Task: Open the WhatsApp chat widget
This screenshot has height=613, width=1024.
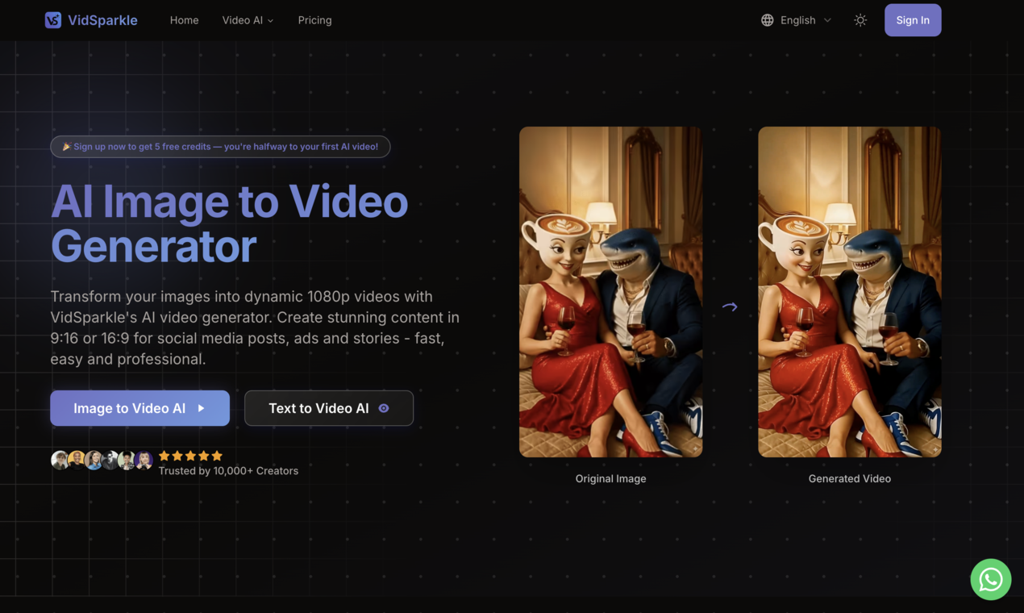Action: 990,579
